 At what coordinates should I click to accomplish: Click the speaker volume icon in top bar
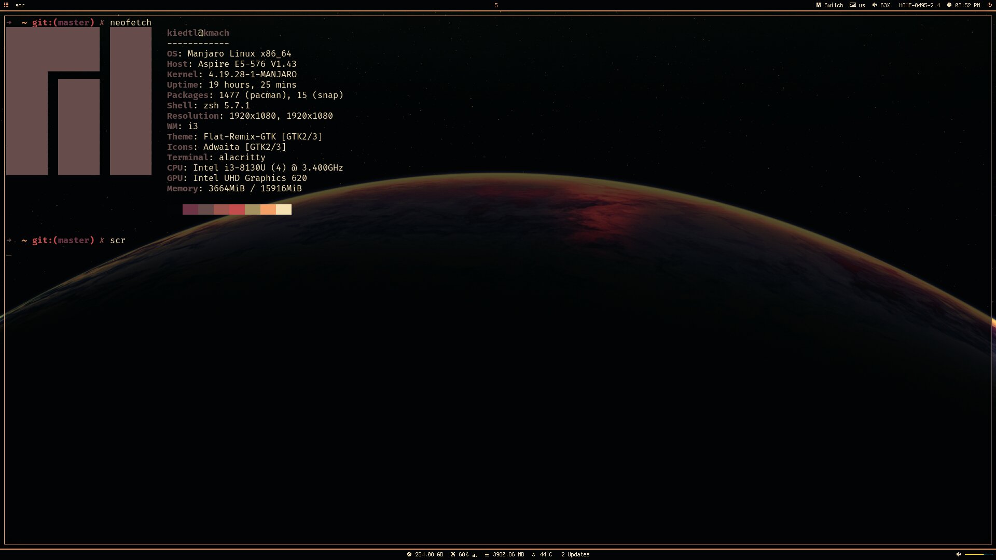tap(875, 5)
